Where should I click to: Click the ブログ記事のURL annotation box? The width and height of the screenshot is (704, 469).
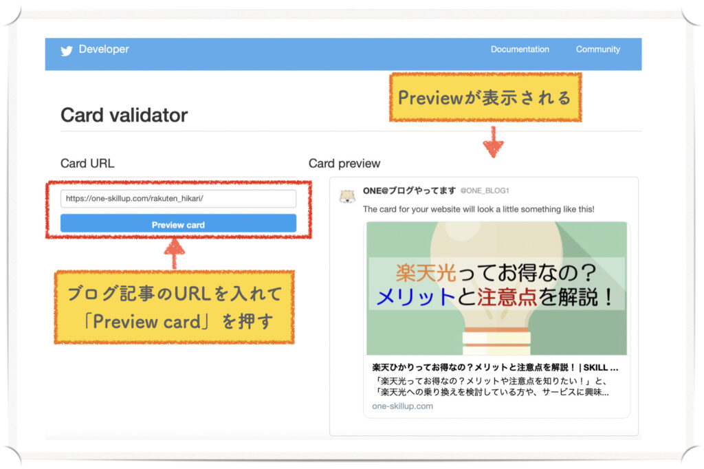point(175,306)
